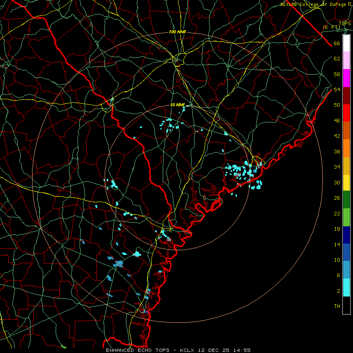Click the yellow legend swatch
This screenshot has width=353, height=353.
[346, 182]
